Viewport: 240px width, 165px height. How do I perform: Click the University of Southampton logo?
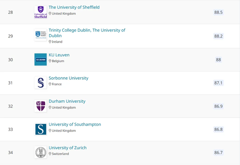pyautogui.click(x=40, y=129)
